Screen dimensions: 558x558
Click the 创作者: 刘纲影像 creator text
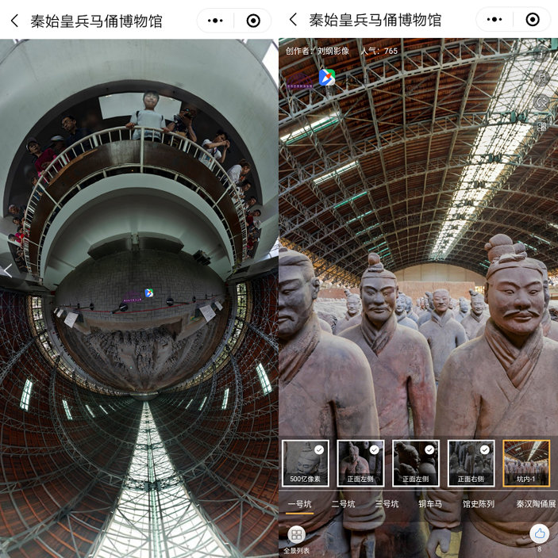click(317, 51)
